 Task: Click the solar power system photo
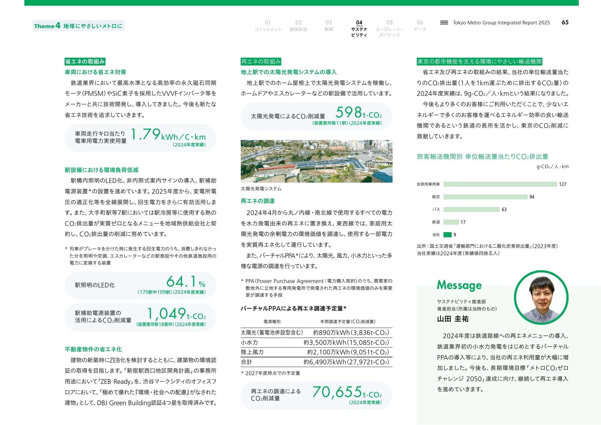pyautogui.click(x=316, y=161)
